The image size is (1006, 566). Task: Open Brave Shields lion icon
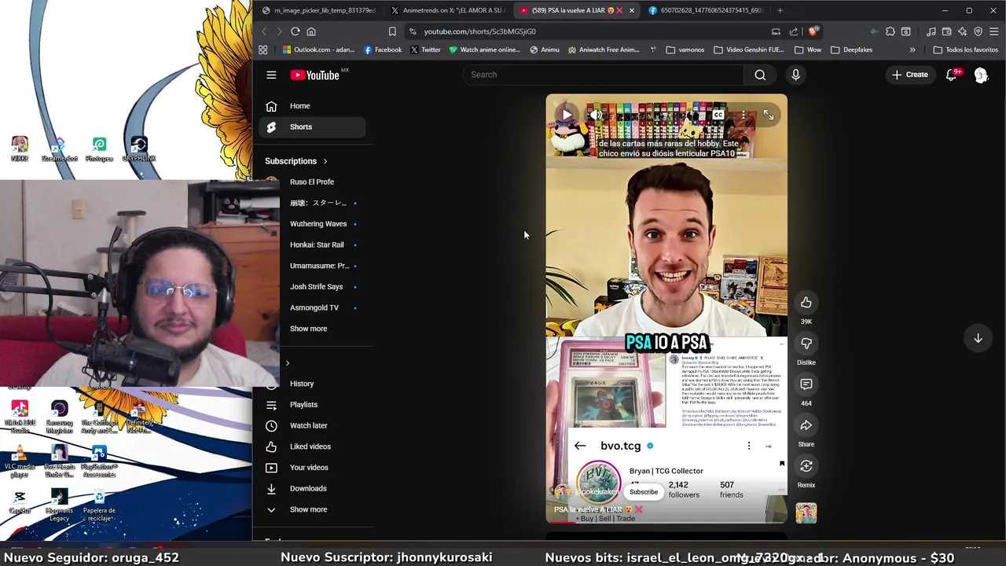click(813, 31)
